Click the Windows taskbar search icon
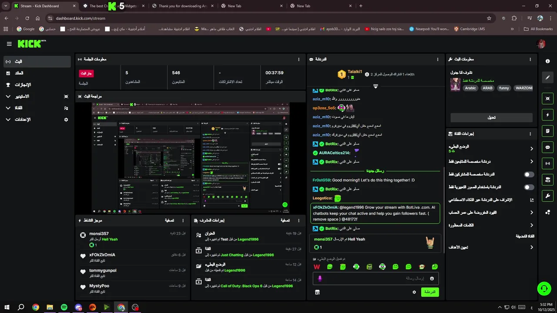This screenshot has width=557, height=313. (x=21, y=307)
